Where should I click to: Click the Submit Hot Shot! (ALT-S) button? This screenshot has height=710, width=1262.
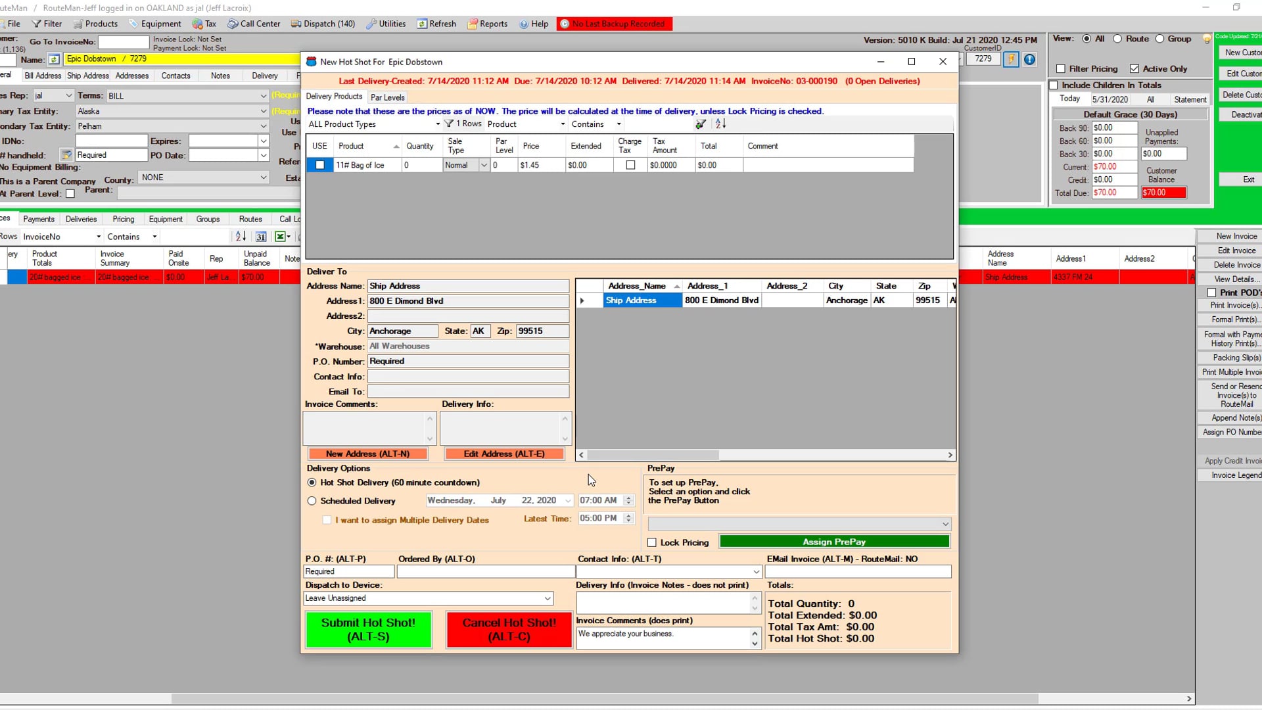click(x=368, y=629)
